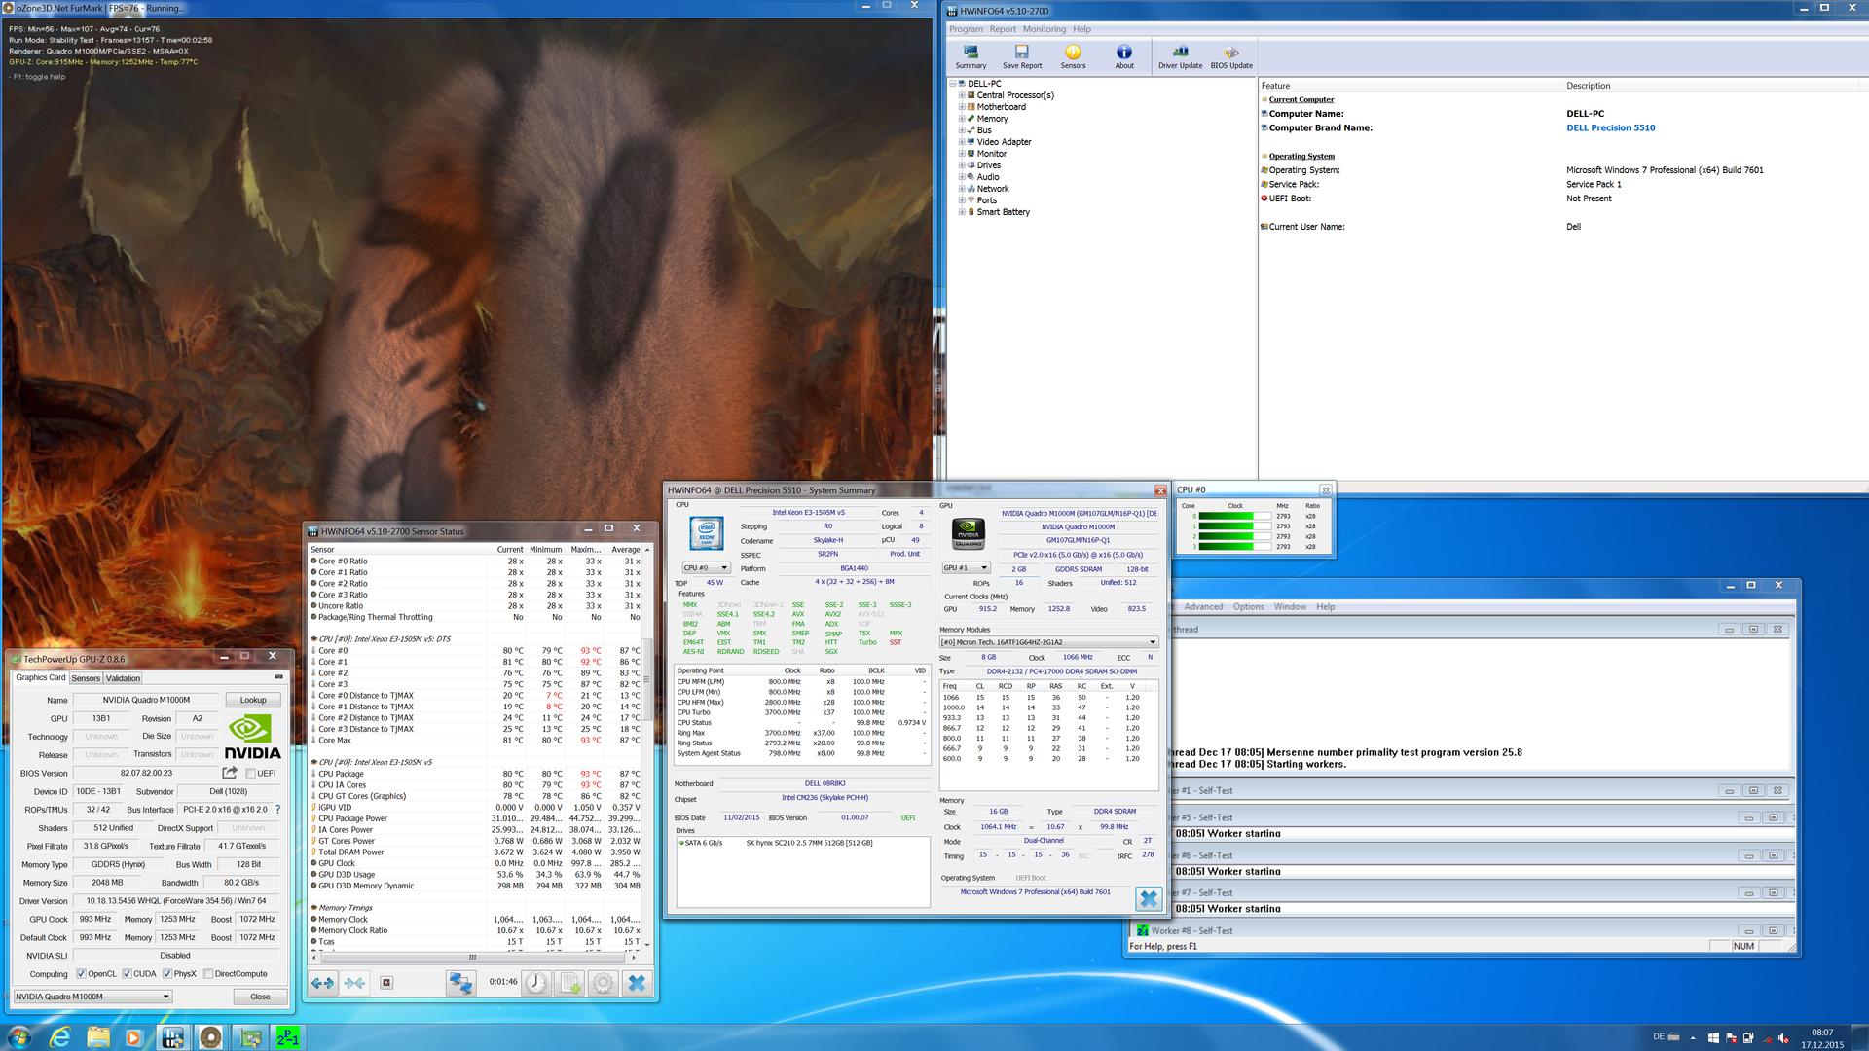Select the Audio tree item in HWiNFO64
Image resolution: width=1869 pixels, height=1051 pixels.
coord(988,177)
